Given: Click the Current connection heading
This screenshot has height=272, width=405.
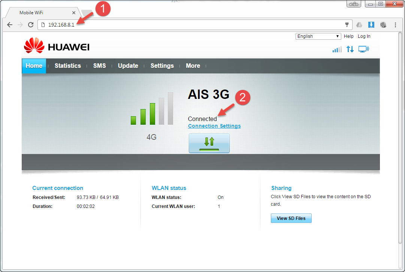Looking at the screenshot, I should [58, 188].
